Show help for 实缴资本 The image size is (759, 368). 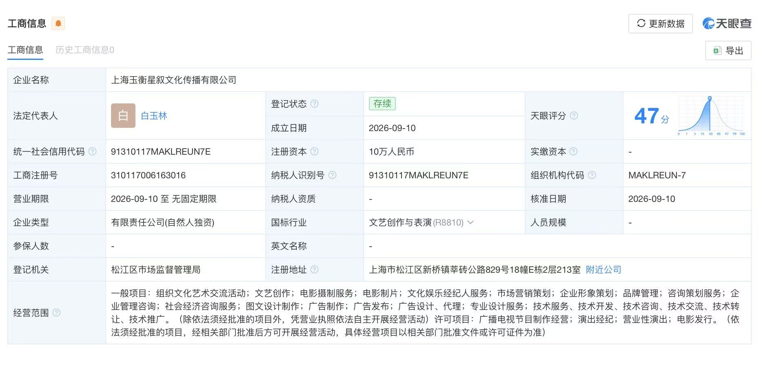573,151
